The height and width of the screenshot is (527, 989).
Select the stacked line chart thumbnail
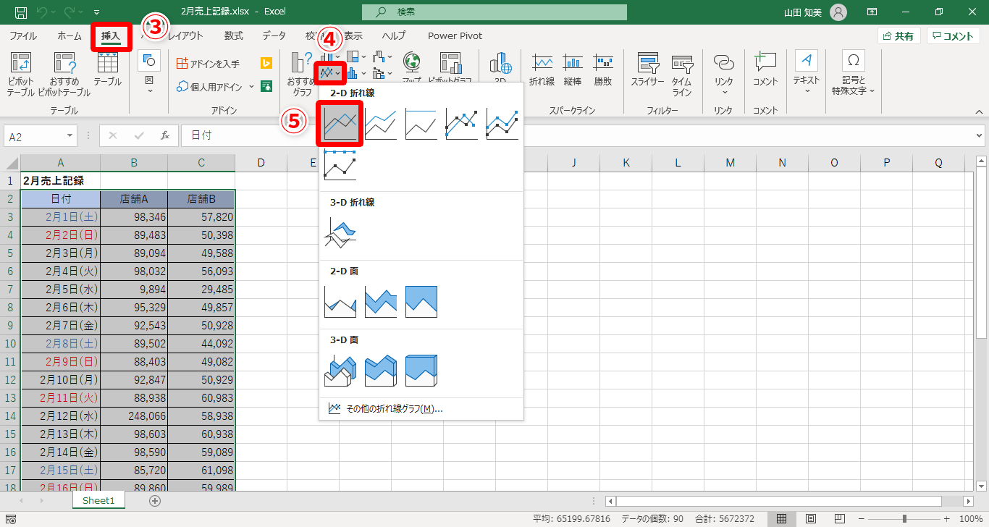(381, 125)
